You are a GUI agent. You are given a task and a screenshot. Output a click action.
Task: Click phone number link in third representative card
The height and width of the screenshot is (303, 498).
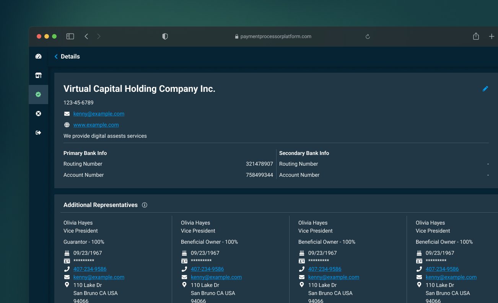point(325,269)
